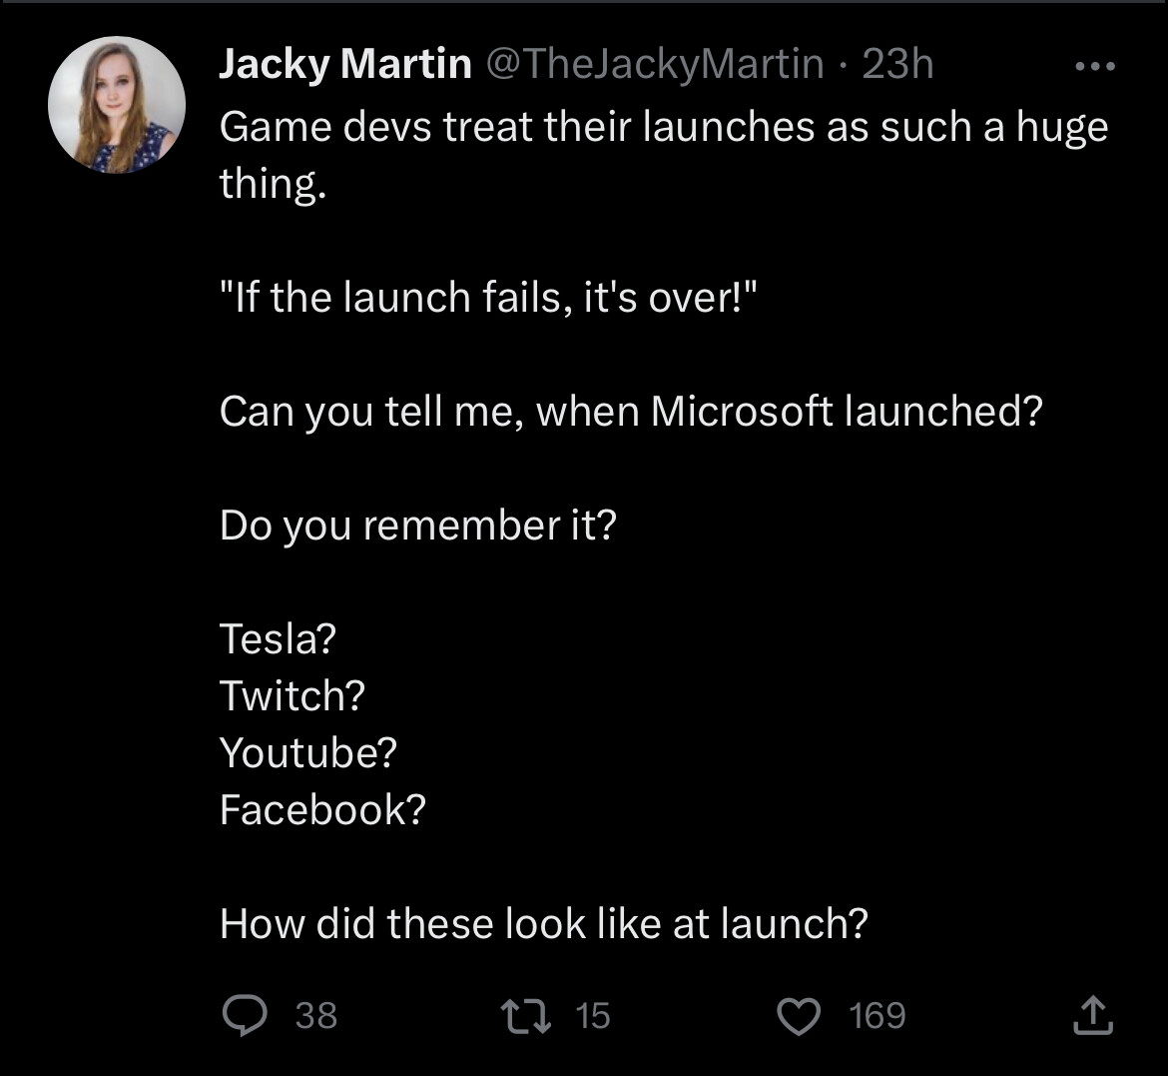Open the @TheJackyMartin handle link

(654, 65)
